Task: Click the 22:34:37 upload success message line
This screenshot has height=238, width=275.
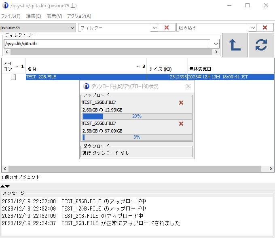Action: (x=91, y=223)
